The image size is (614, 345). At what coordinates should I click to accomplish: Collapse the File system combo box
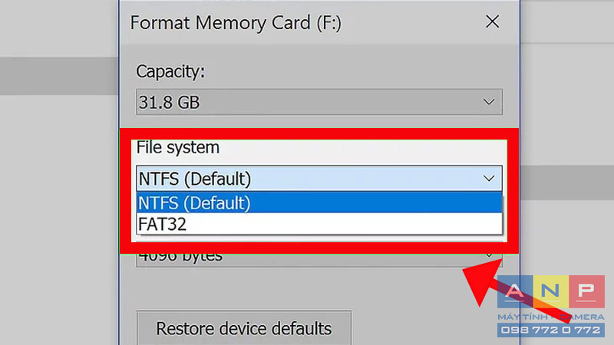(319, 179)
